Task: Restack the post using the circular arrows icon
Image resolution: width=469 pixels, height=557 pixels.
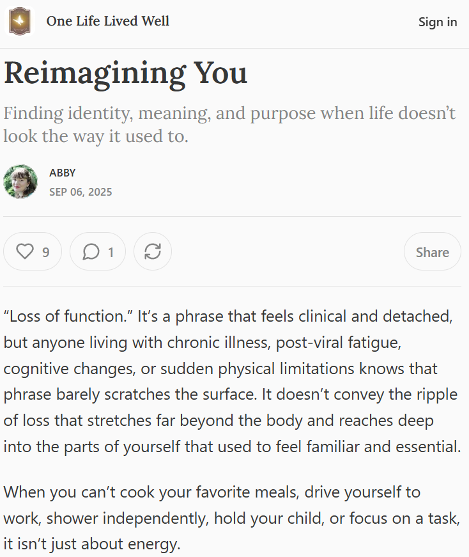Action: pyautogui.click(x=153, y=251)
